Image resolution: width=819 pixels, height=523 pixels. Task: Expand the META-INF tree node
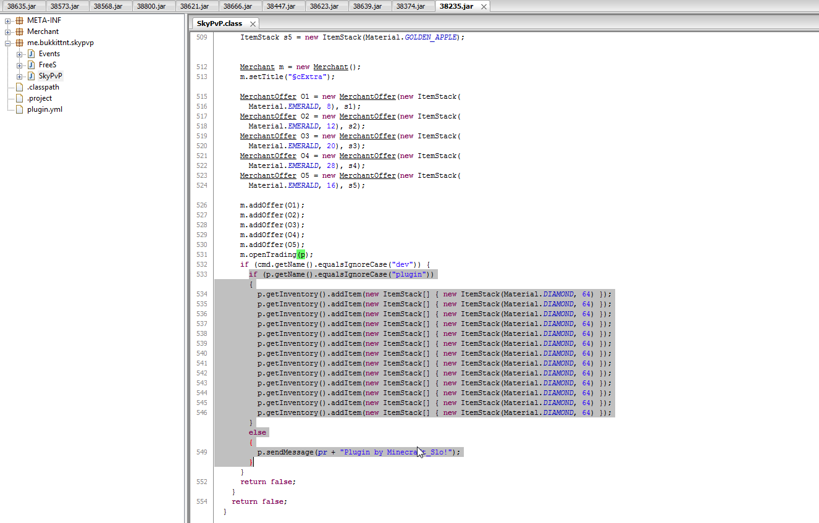click(8, 20)
